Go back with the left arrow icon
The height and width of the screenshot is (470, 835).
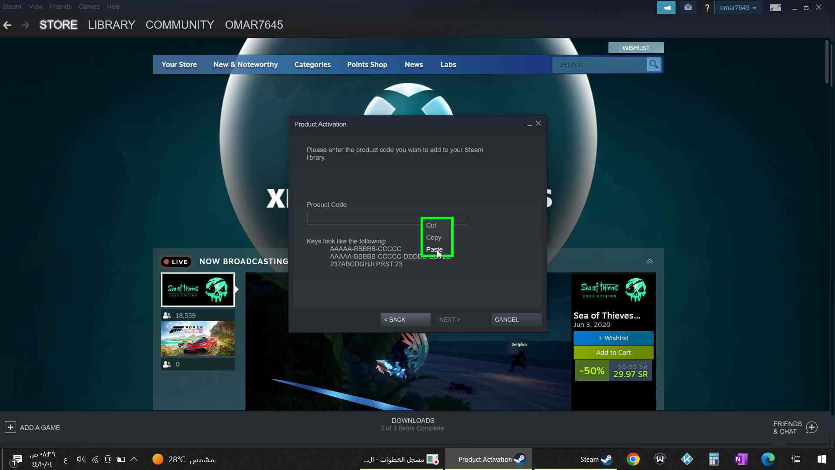click(7, 25)
